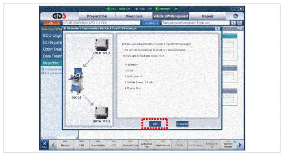Open the Diagnosis tab

(134, 16)
